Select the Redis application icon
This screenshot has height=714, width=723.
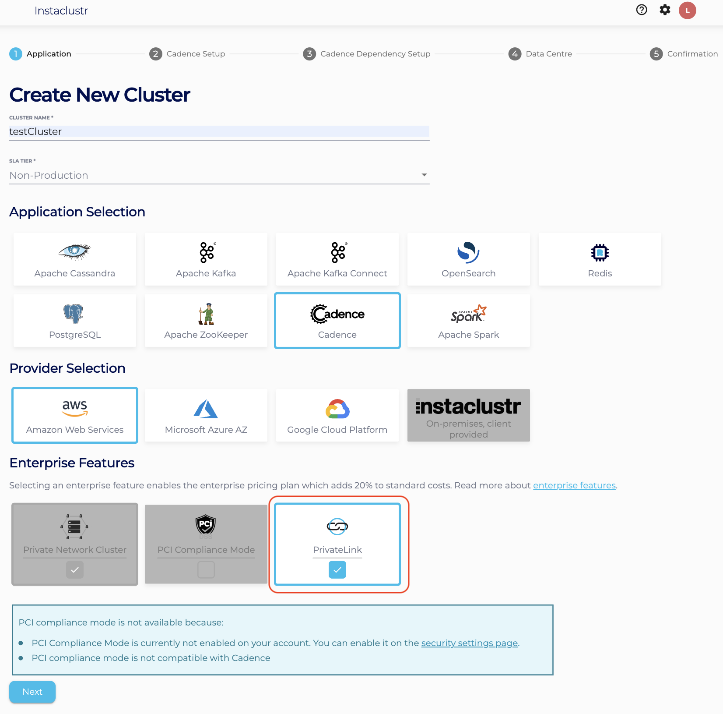coord(600,253)
